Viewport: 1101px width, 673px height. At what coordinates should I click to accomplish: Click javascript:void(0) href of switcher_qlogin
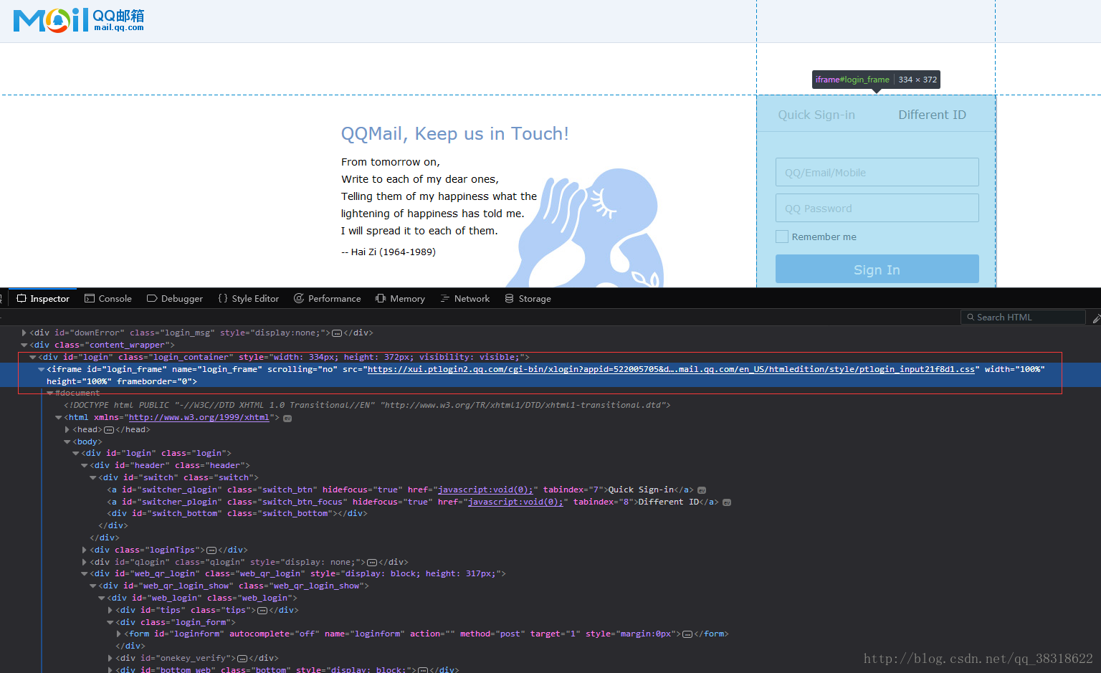point(485,490)
